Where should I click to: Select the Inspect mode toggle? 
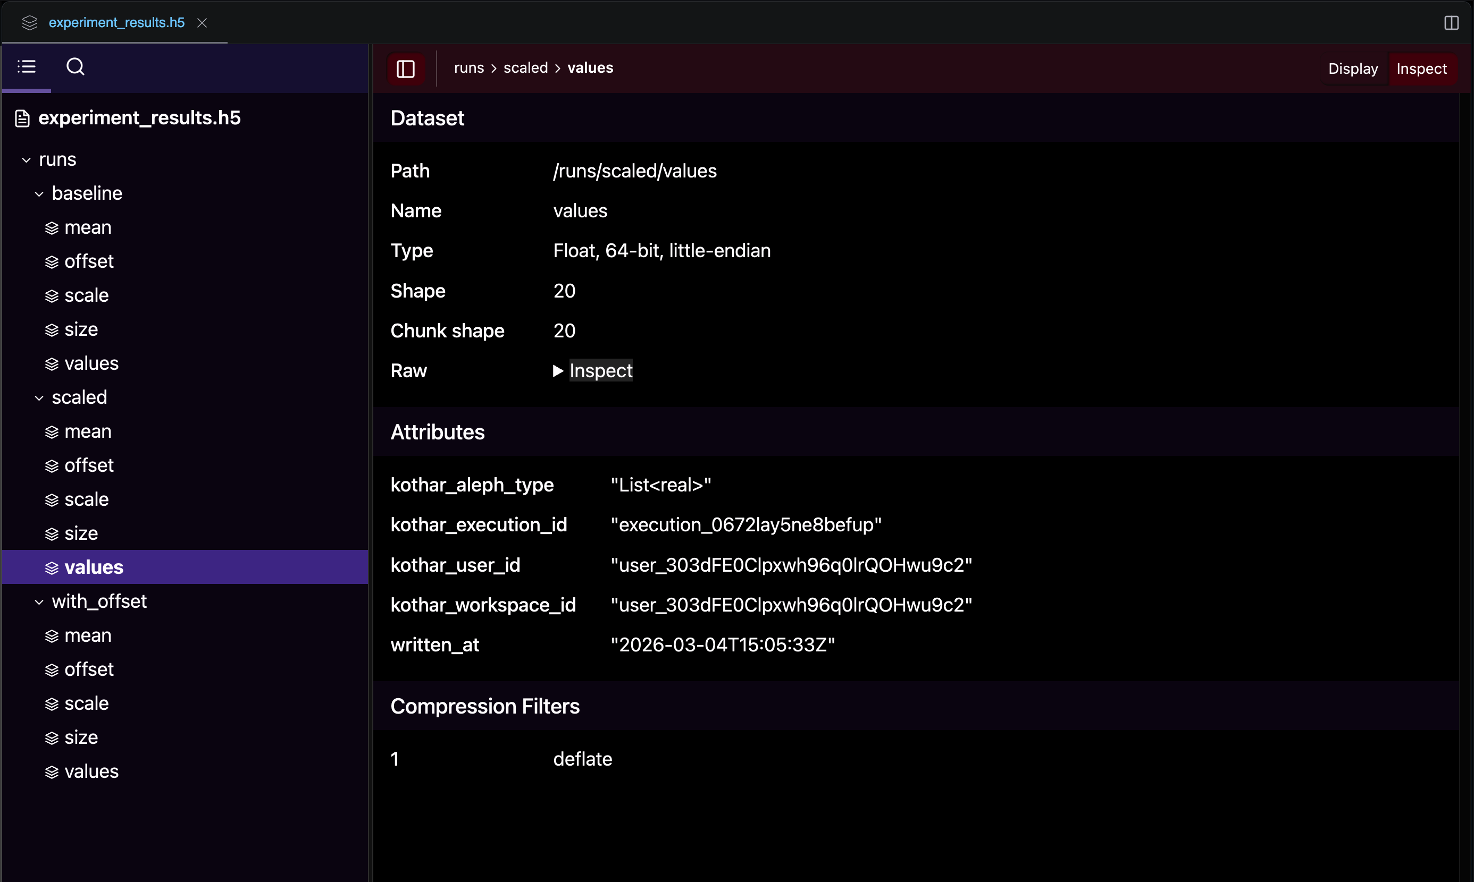[x=1422, y=69]
